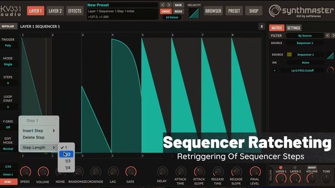Toggle Y GRID Off value
Viewport: 335px width, 188px height.
(8, 127)
